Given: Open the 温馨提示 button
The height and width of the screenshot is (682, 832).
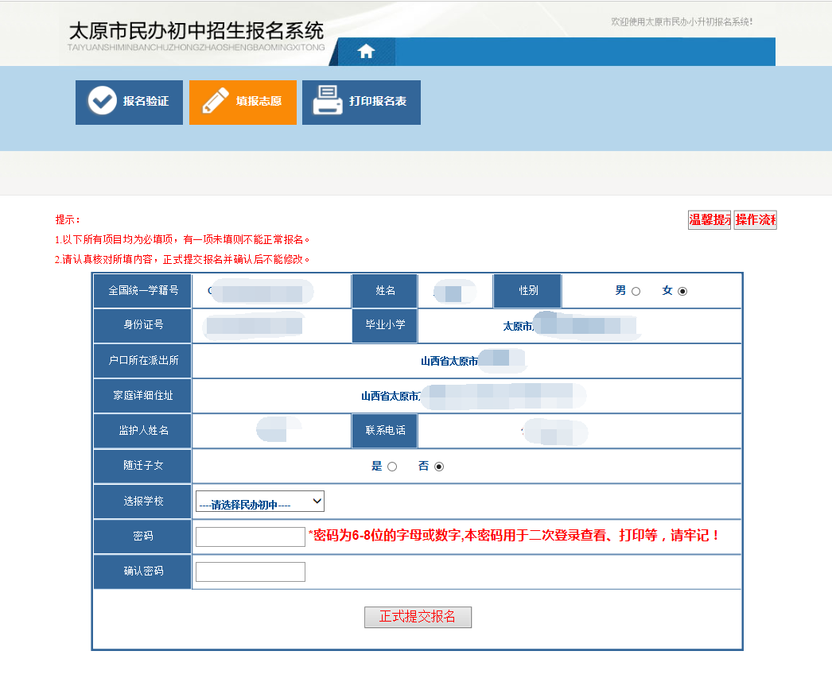Looking at the screenshot, I should (x=710, y=220).
